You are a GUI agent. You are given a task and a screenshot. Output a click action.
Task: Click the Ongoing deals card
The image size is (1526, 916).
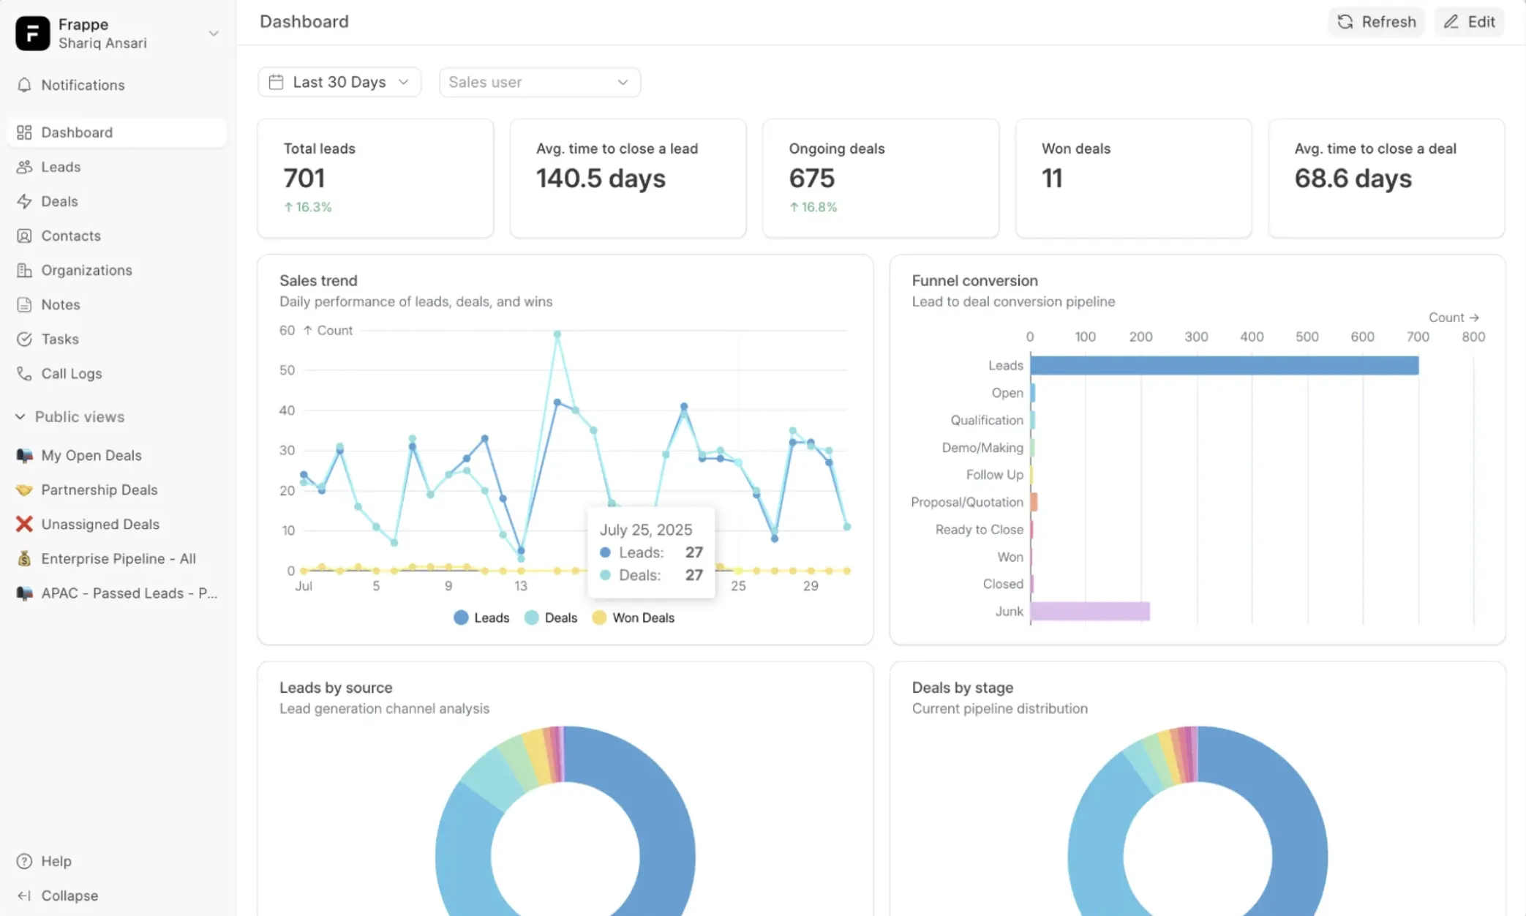[x=881, y=179]
